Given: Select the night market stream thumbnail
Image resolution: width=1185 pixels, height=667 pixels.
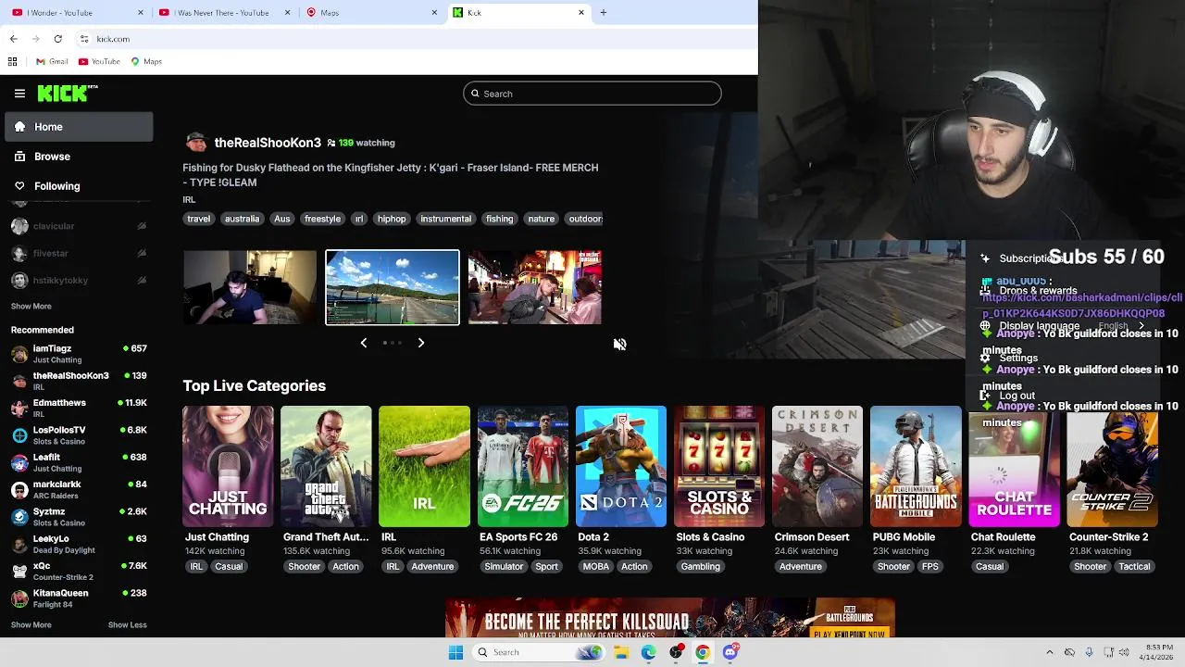Looking at the screenshot, I should tap(535, 287).
